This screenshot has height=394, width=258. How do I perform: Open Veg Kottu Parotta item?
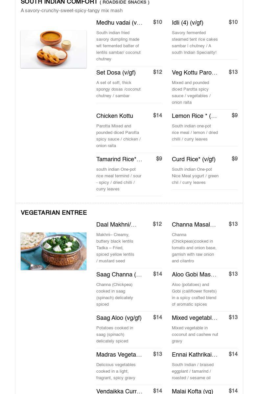[195, 73]
